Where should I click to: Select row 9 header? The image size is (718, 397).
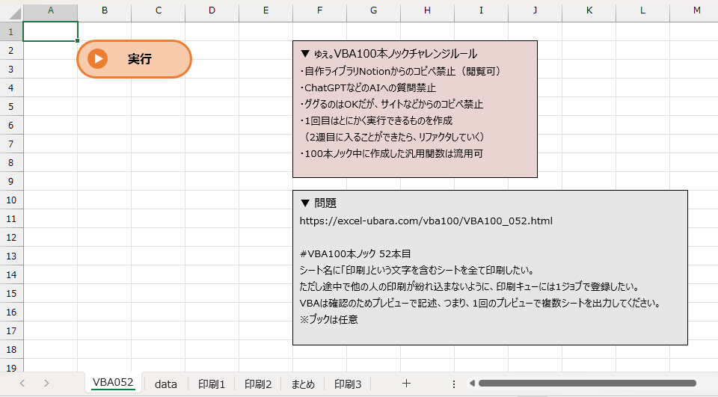[x=11, y=181]
